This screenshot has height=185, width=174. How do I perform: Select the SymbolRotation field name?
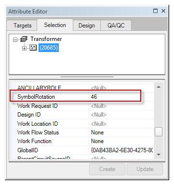tap(36, 97)
